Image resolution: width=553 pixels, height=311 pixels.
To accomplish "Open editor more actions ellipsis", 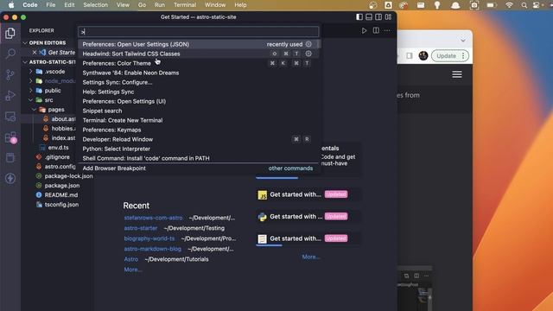I will [x=387, y=31].
